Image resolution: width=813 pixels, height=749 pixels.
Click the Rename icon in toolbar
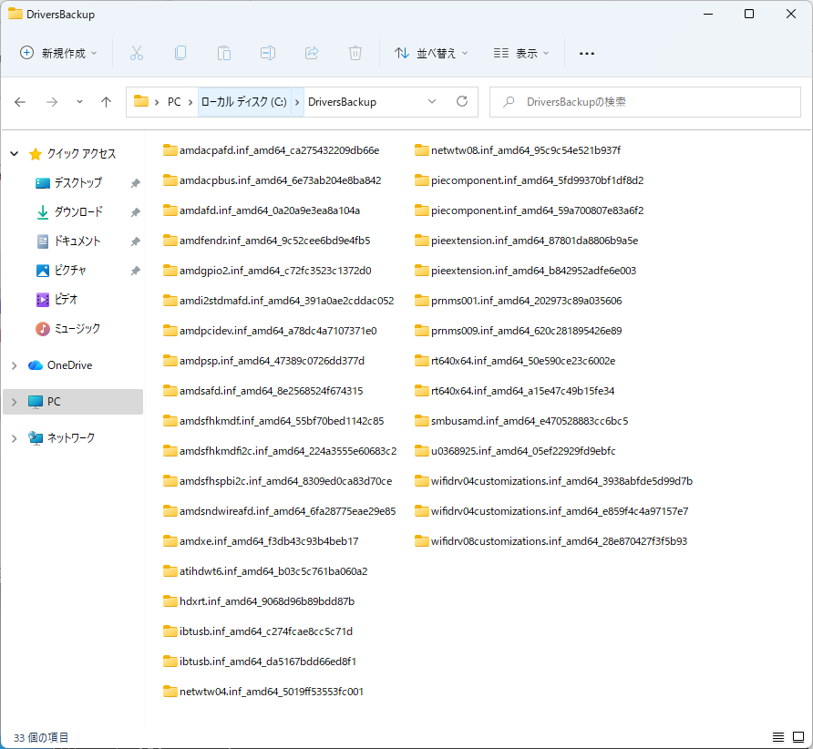click(268, 53)
